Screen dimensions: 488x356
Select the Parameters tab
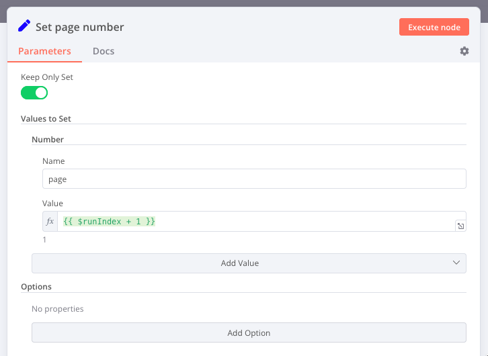click(44, 51)
